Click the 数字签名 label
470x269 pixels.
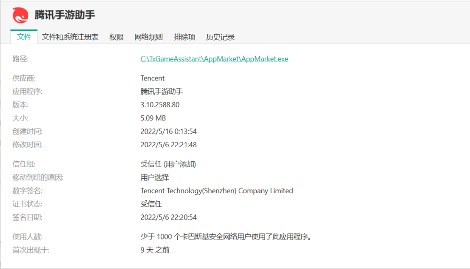[x=27, y=191]
